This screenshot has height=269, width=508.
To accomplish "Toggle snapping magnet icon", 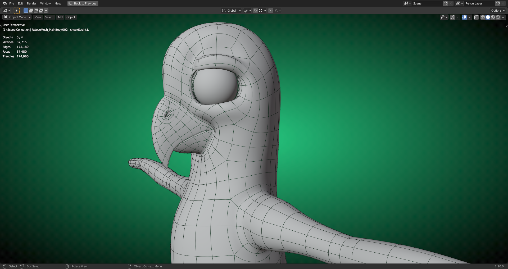I will (255, 11).
